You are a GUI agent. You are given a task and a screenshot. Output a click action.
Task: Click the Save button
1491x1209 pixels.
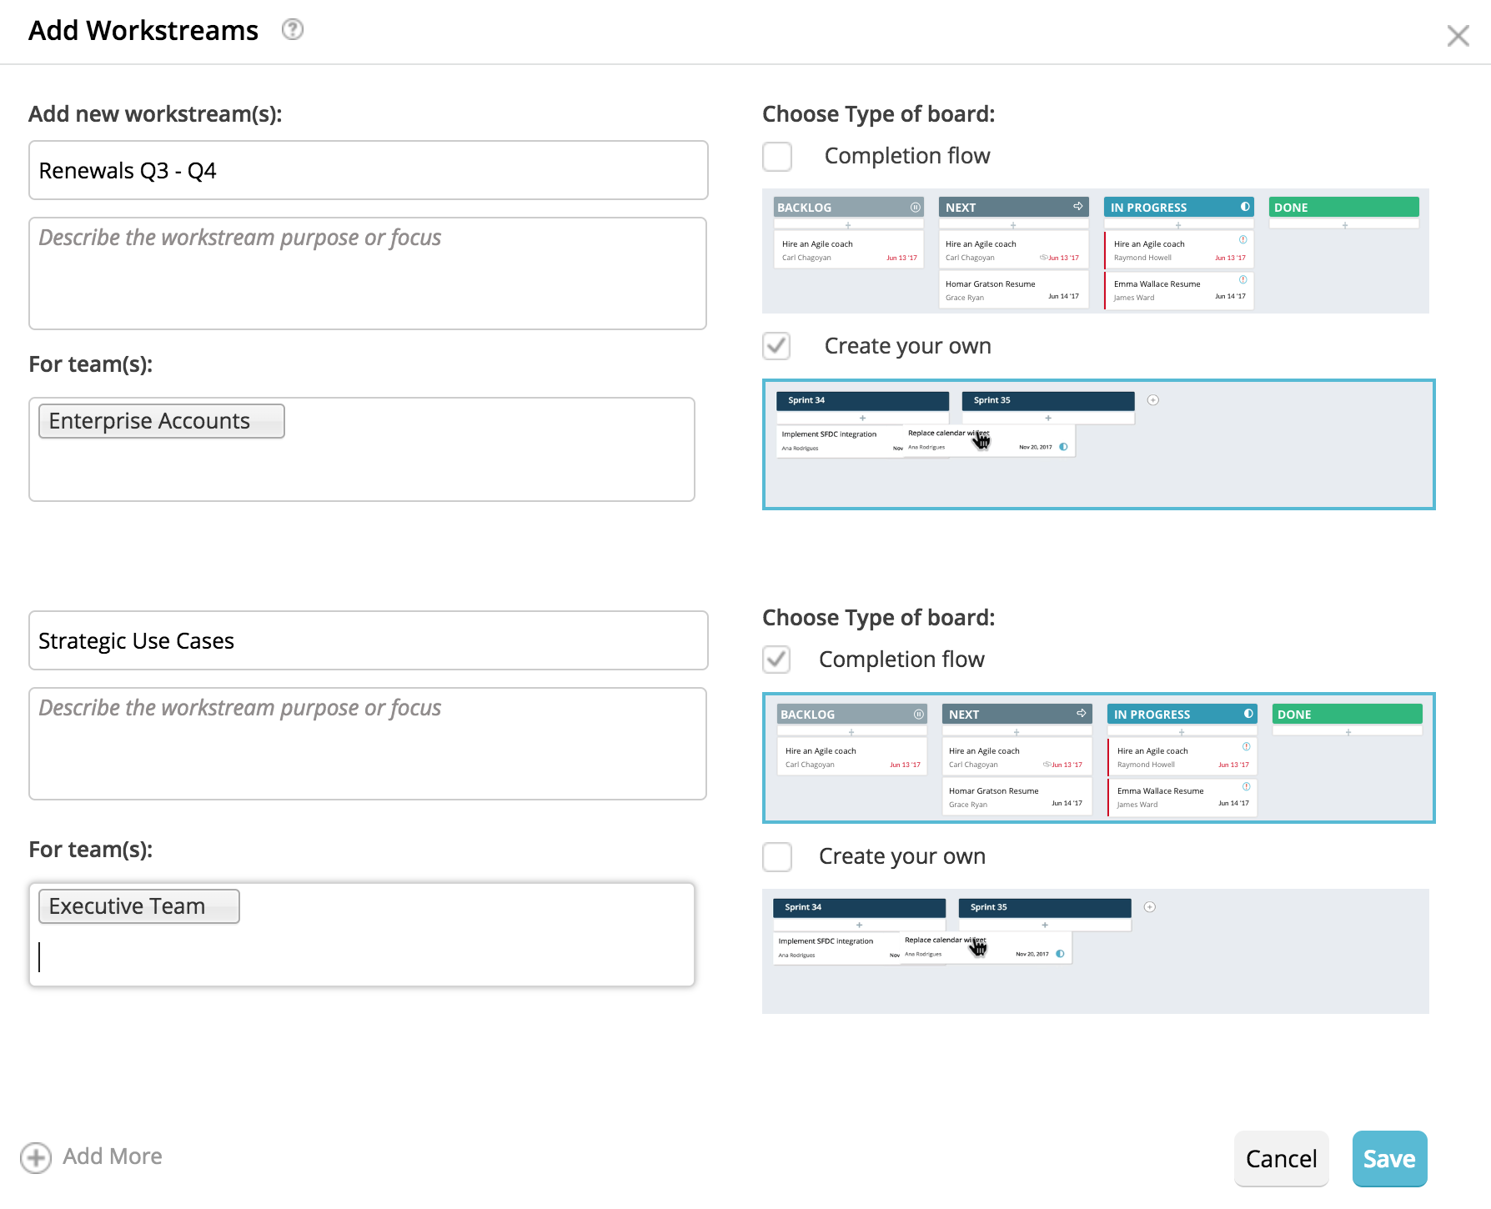coord(1389,1158)
